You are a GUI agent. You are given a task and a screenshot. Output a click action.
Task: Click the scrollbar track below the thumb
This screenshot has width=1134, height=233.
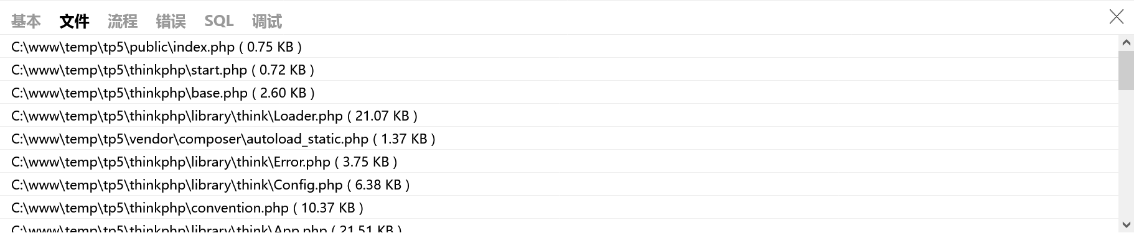pyautogui.click(x=1126, y=153)
